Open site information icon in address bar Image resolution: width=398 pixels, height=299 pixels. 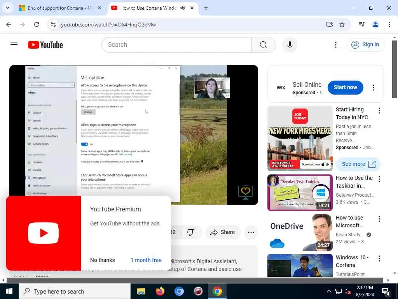pyautogui.click(x=53, y=25)
